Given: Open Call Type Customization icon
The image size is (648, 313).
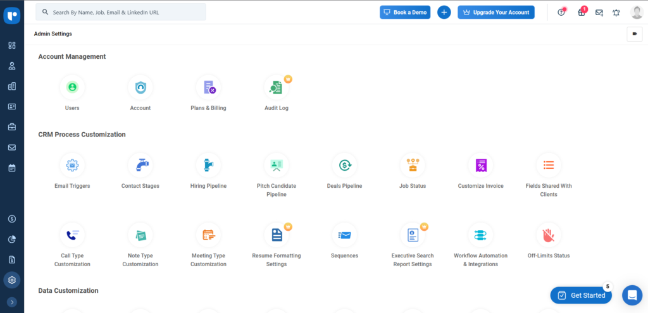Looking at the screenshot, I should 72,235.
